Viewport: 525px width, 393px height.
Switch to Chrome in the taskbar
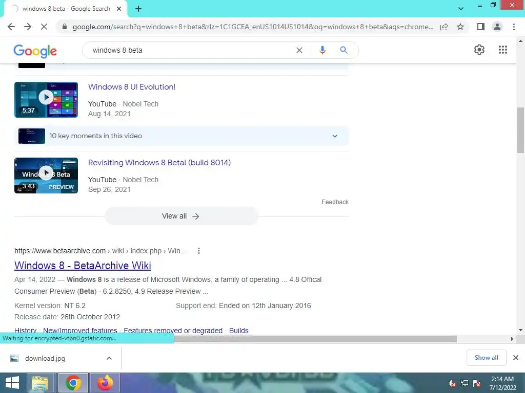[73, 383]
